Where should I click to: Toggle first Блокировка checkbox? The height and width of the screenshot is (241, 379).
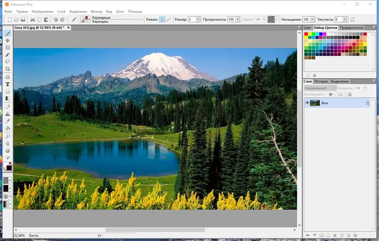pos(326,94)
